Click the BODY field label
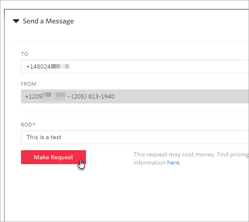Screen dimensions: 249x222 coord(28,125)
